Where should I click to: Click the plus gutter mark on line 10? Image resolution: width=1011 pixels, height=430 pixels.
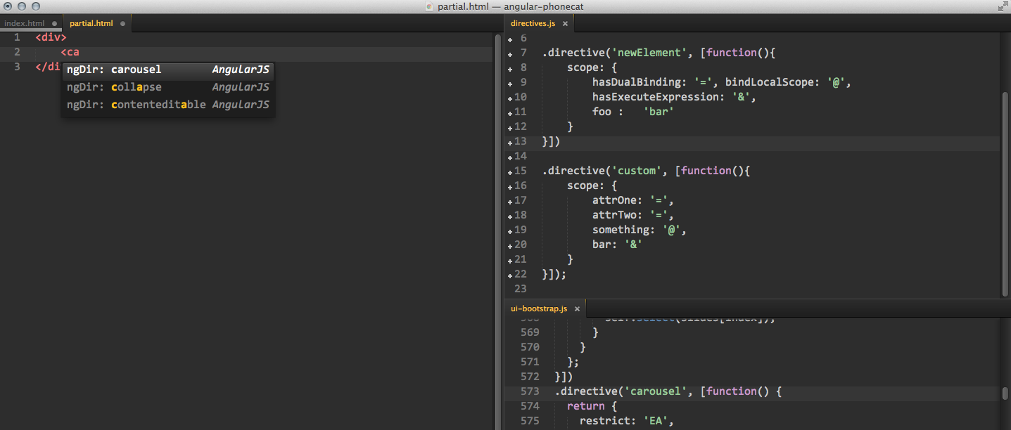pos(510,99)
